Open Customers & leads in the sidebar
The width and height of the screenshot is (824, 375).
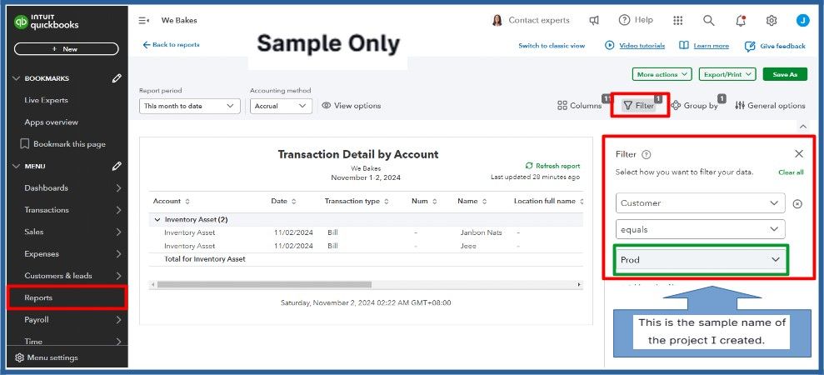[x=67, y=276]
